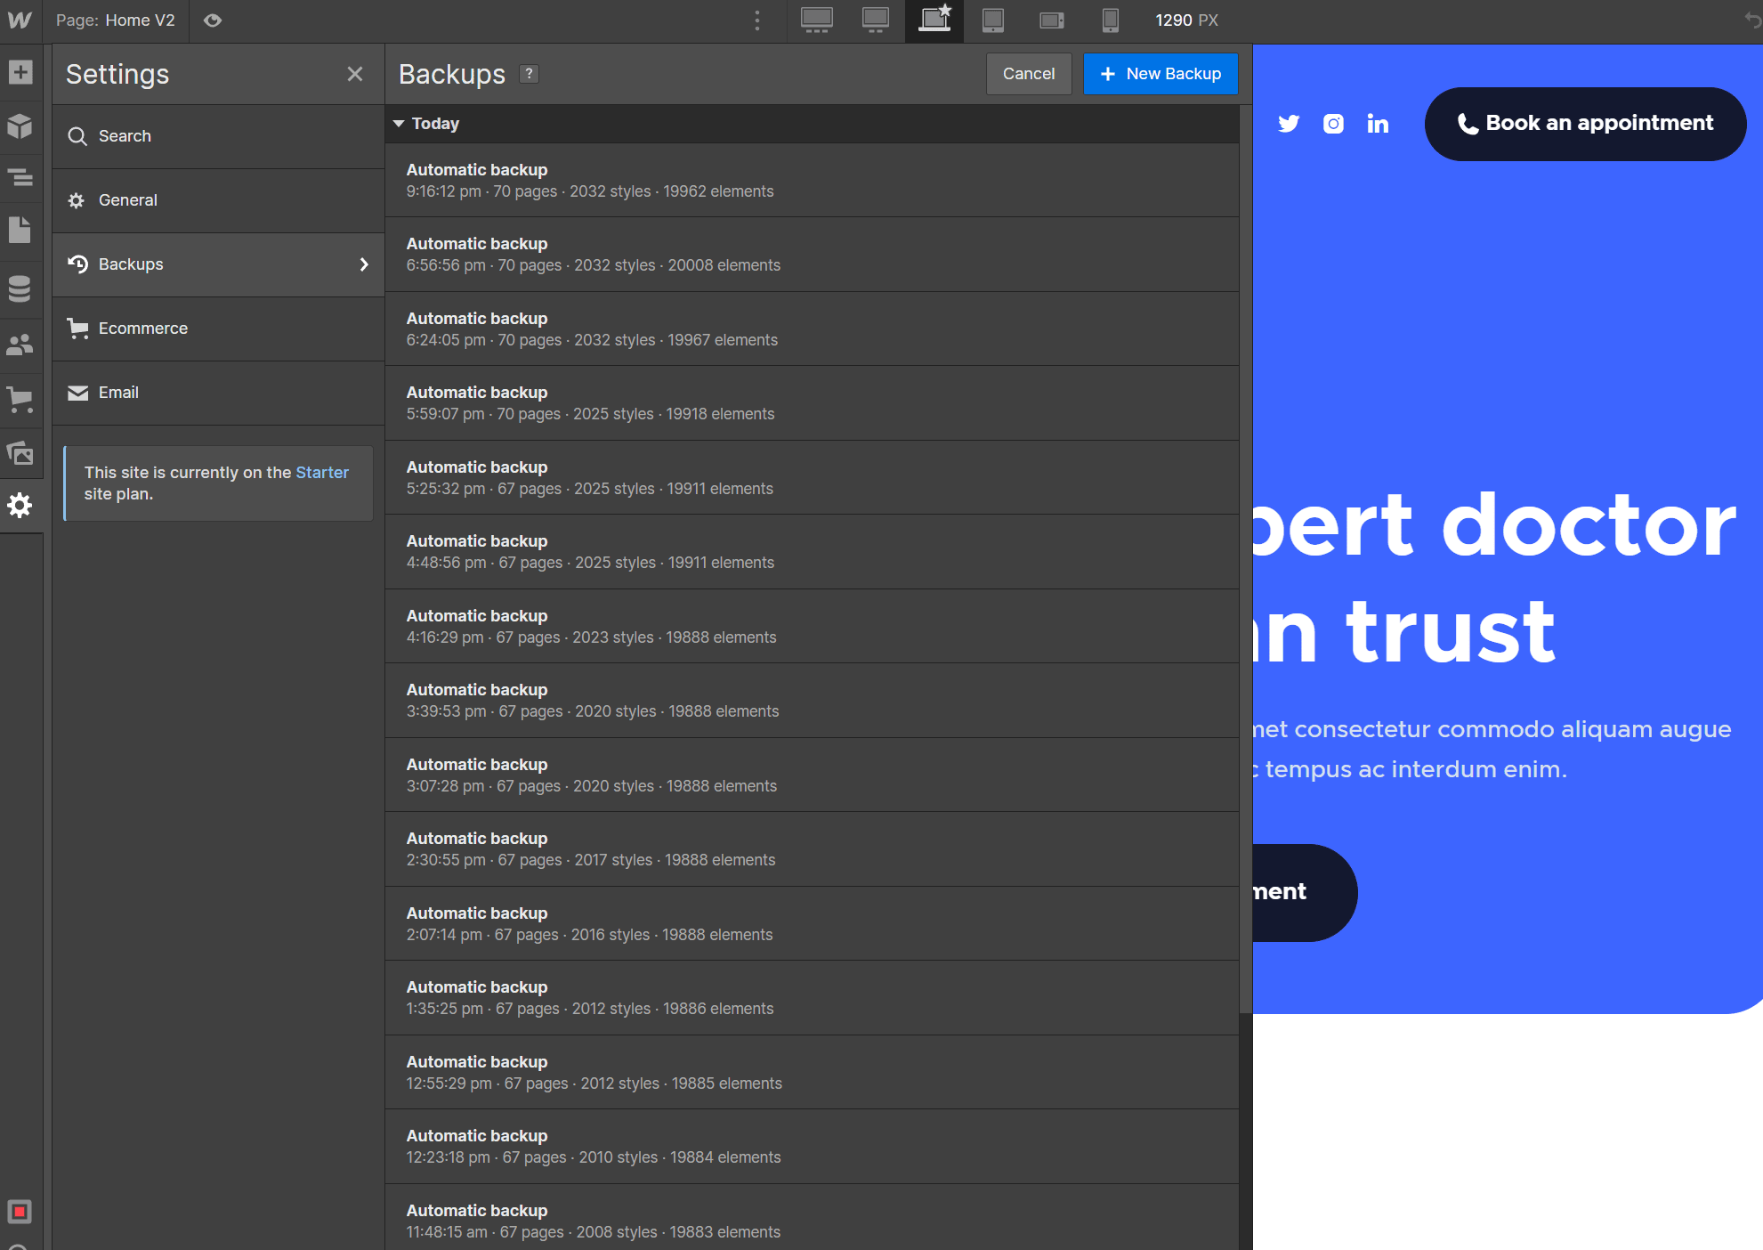Open the Users panel in the left sidebar
Screen dimensions: 1763x1250
point(20,345)
